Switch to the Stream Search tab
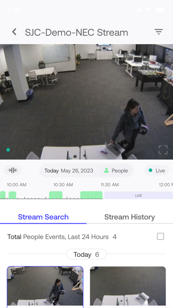Screen dimensions: 173x308 tap(43, 217)
